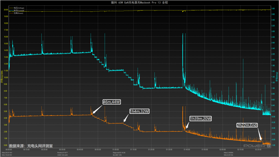
Task: Click the 11.00 label on the left axis
Action: click(x=6, y=71)
